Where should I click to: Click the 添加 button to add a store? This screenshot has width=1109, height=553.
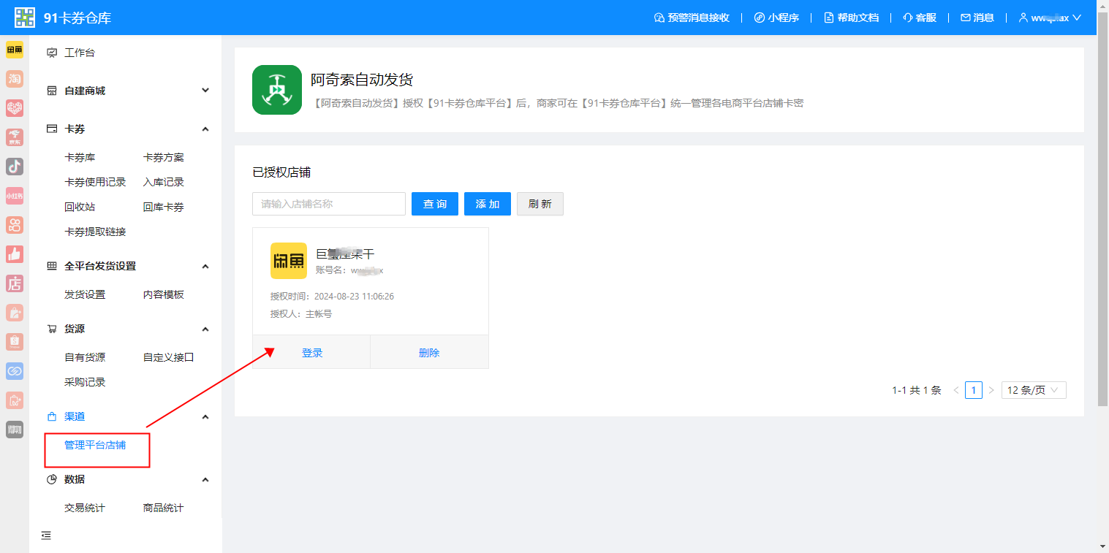(x=488, y=204)
